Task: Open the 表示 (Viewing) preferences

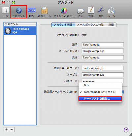Action: point(81,13)
